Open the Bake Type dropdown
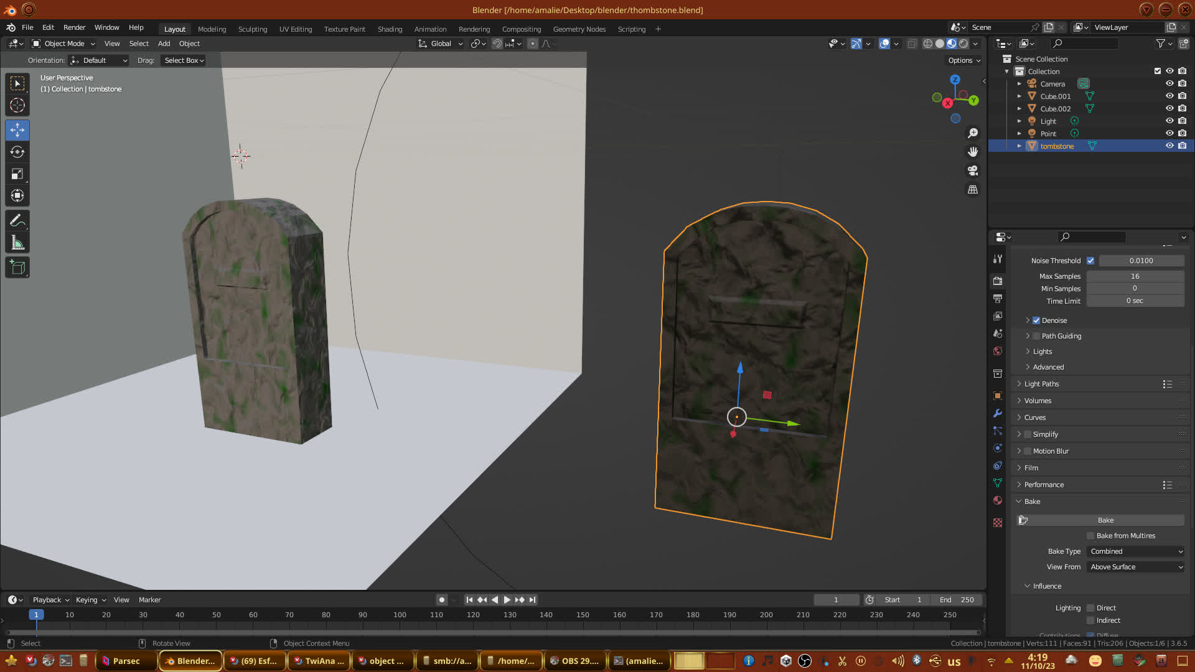Screen dimensions: 1195x672 [1136, 551]
